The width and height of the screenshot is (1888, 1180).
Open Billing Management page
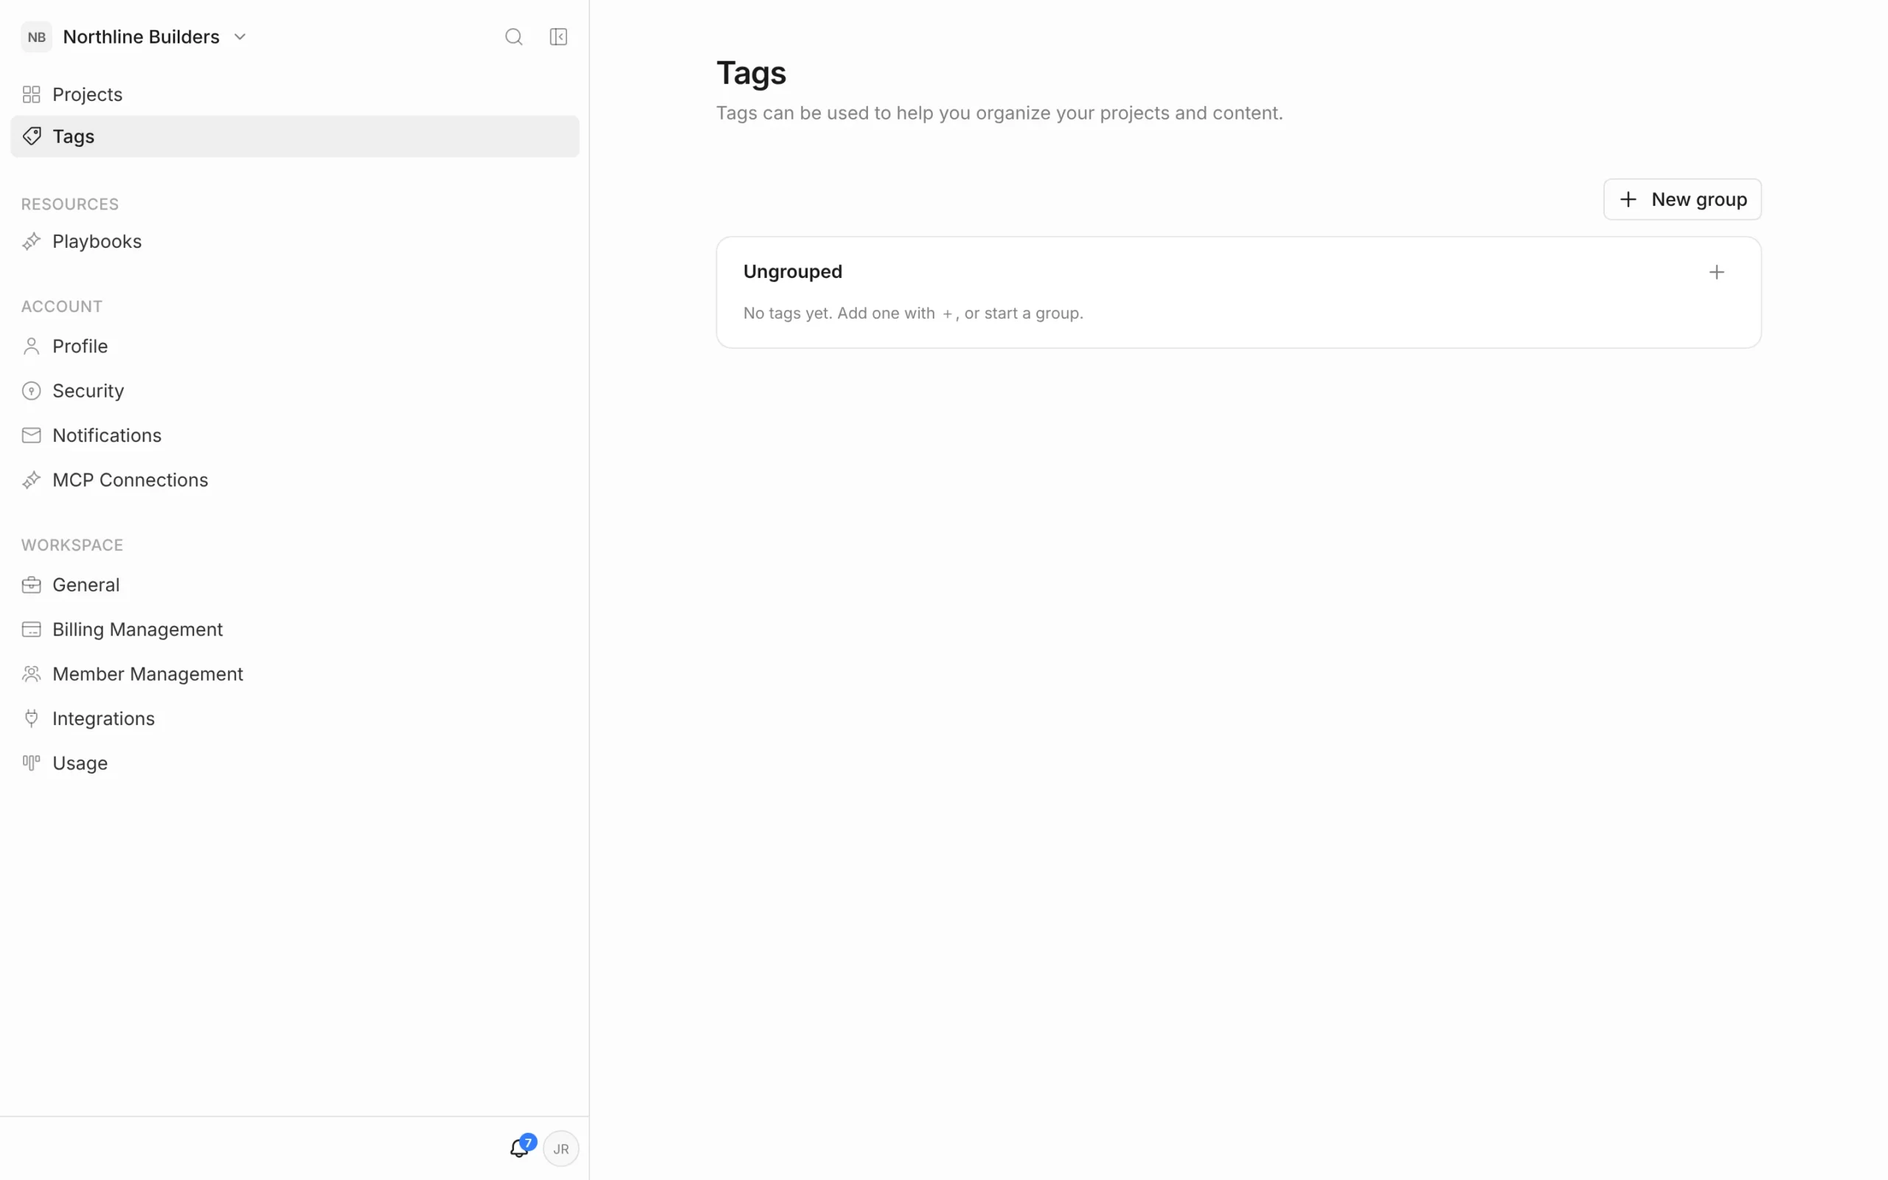pyautogui.click(x=295, y=629)
